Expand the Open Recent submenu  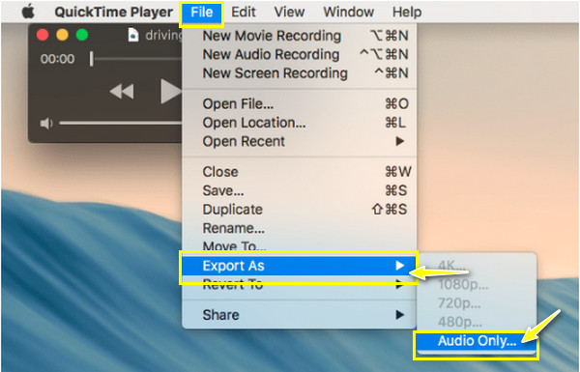[x=300, y=141]
